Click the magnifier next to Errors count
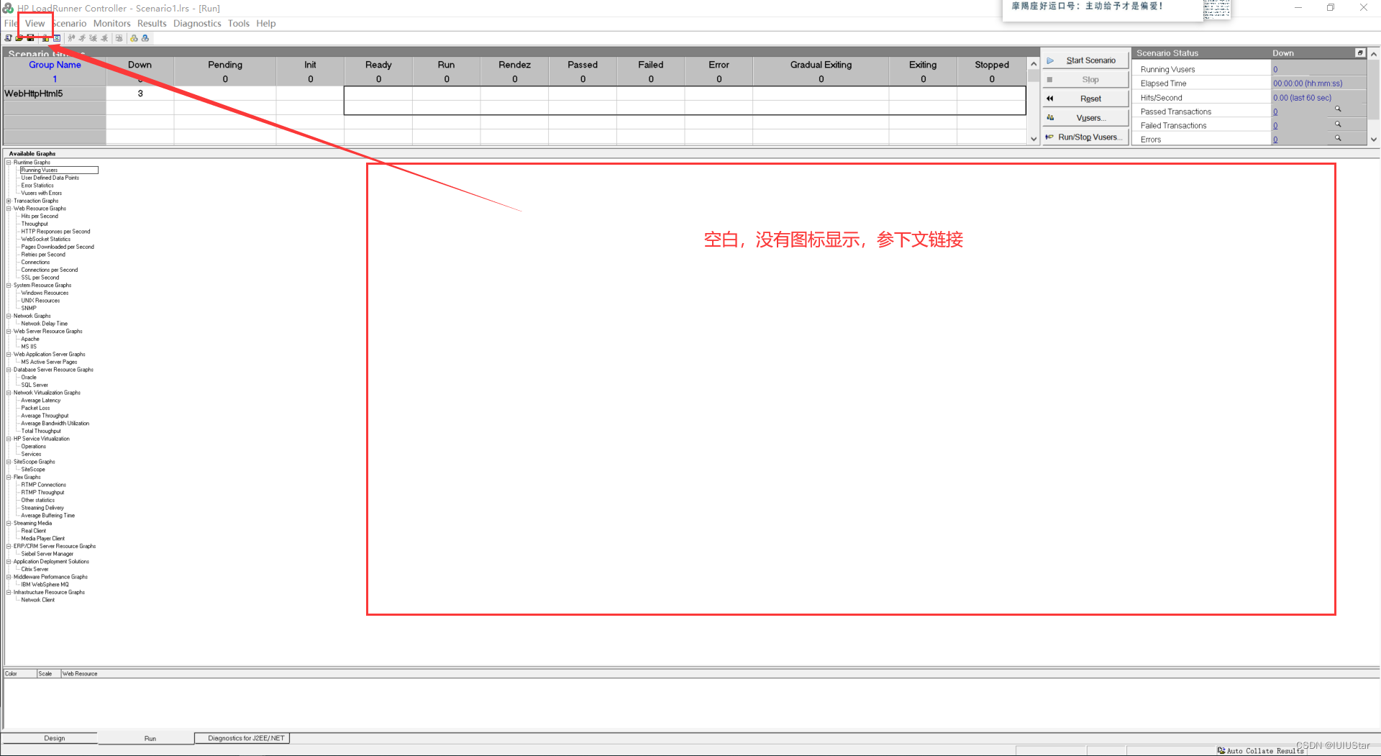The image size is (1381, 756). coord(1339,139)
